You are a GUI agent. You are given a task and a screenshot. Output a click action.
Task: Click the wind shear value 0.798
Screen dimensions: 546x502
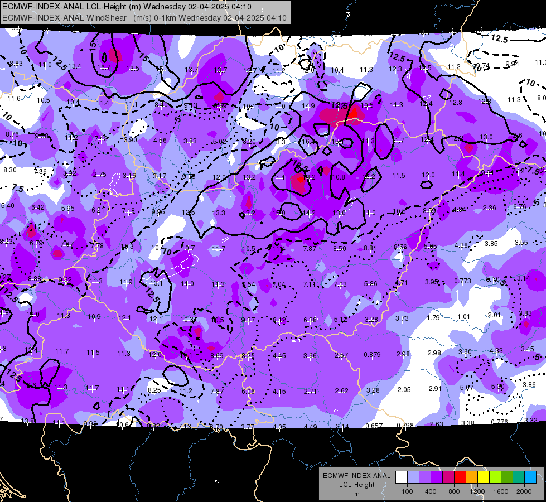pyautogui.click(x=405, y=425)
